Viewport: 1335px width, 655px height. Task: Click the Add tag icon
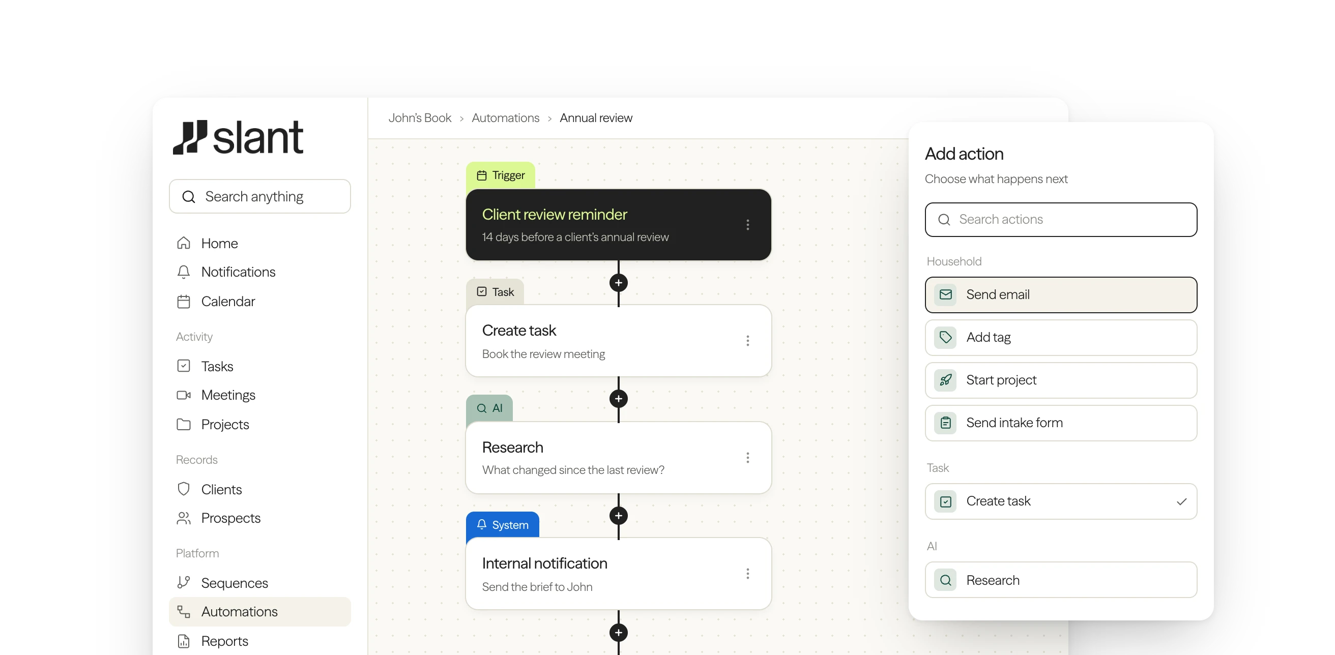945,338
